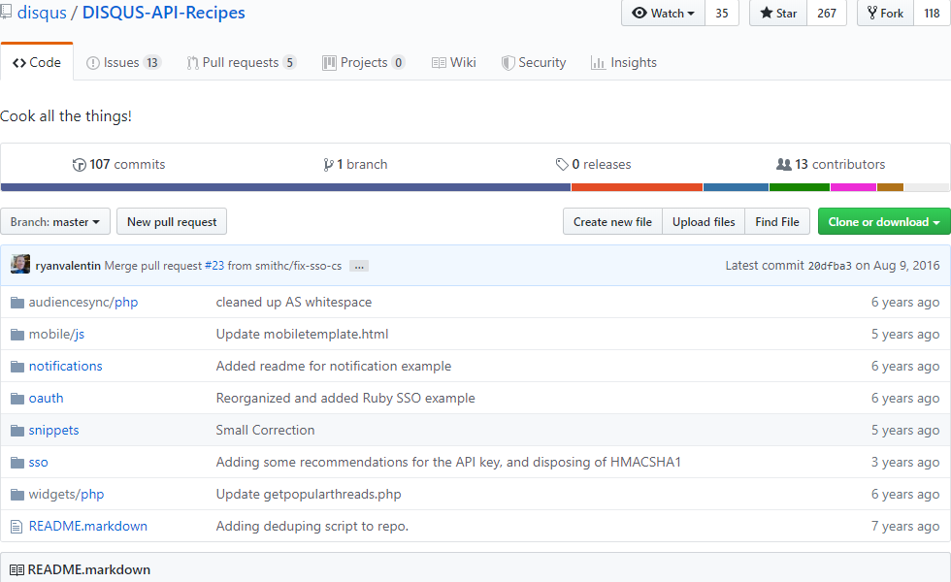The image size is (951, 582).
Task: Open the sso folder link
Action: [38, 462]
